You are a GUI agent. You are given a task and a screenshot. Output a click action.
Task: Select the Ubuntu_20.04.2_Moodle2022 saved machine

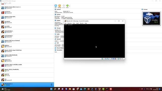click(x=27, y=70)
